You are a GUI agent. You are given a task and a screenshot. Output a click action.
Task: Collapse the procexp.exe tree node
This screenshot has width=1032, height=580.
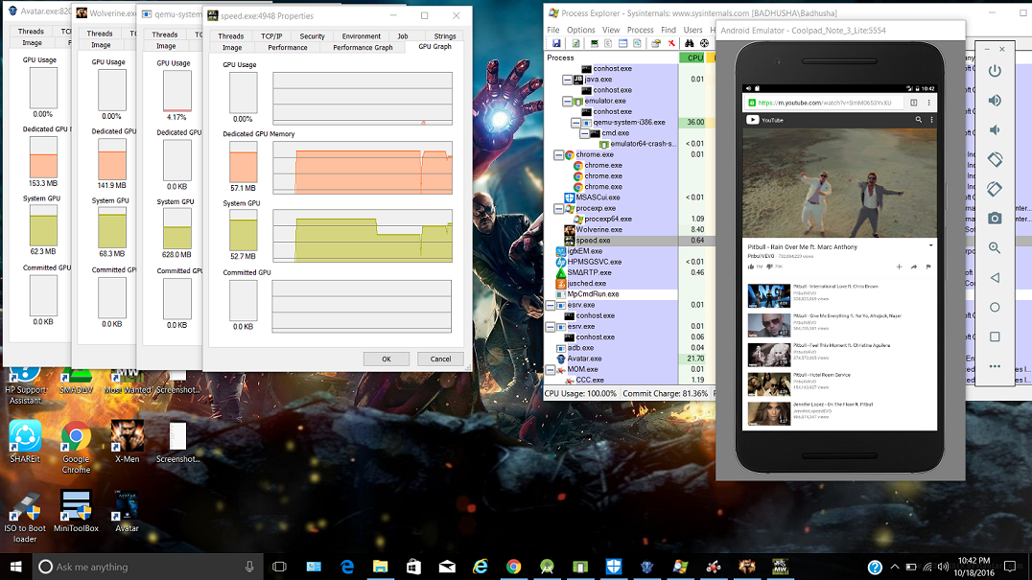[x=558, y=208]
